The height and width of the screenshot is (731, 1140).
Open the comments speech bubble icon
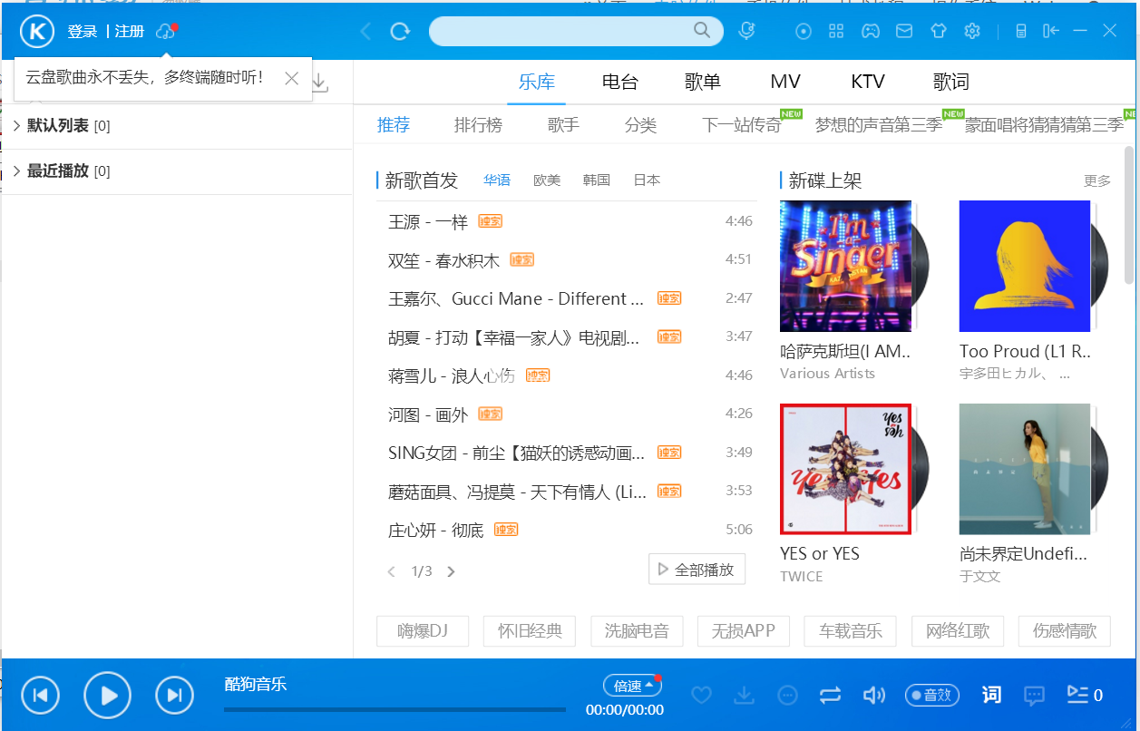1034,696
